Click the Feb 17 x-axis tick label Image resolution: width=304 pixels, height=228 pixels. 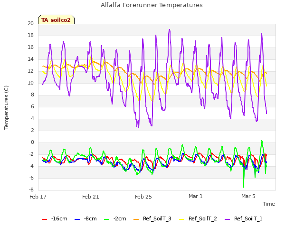pyautogui.click(x=38, y=197)
